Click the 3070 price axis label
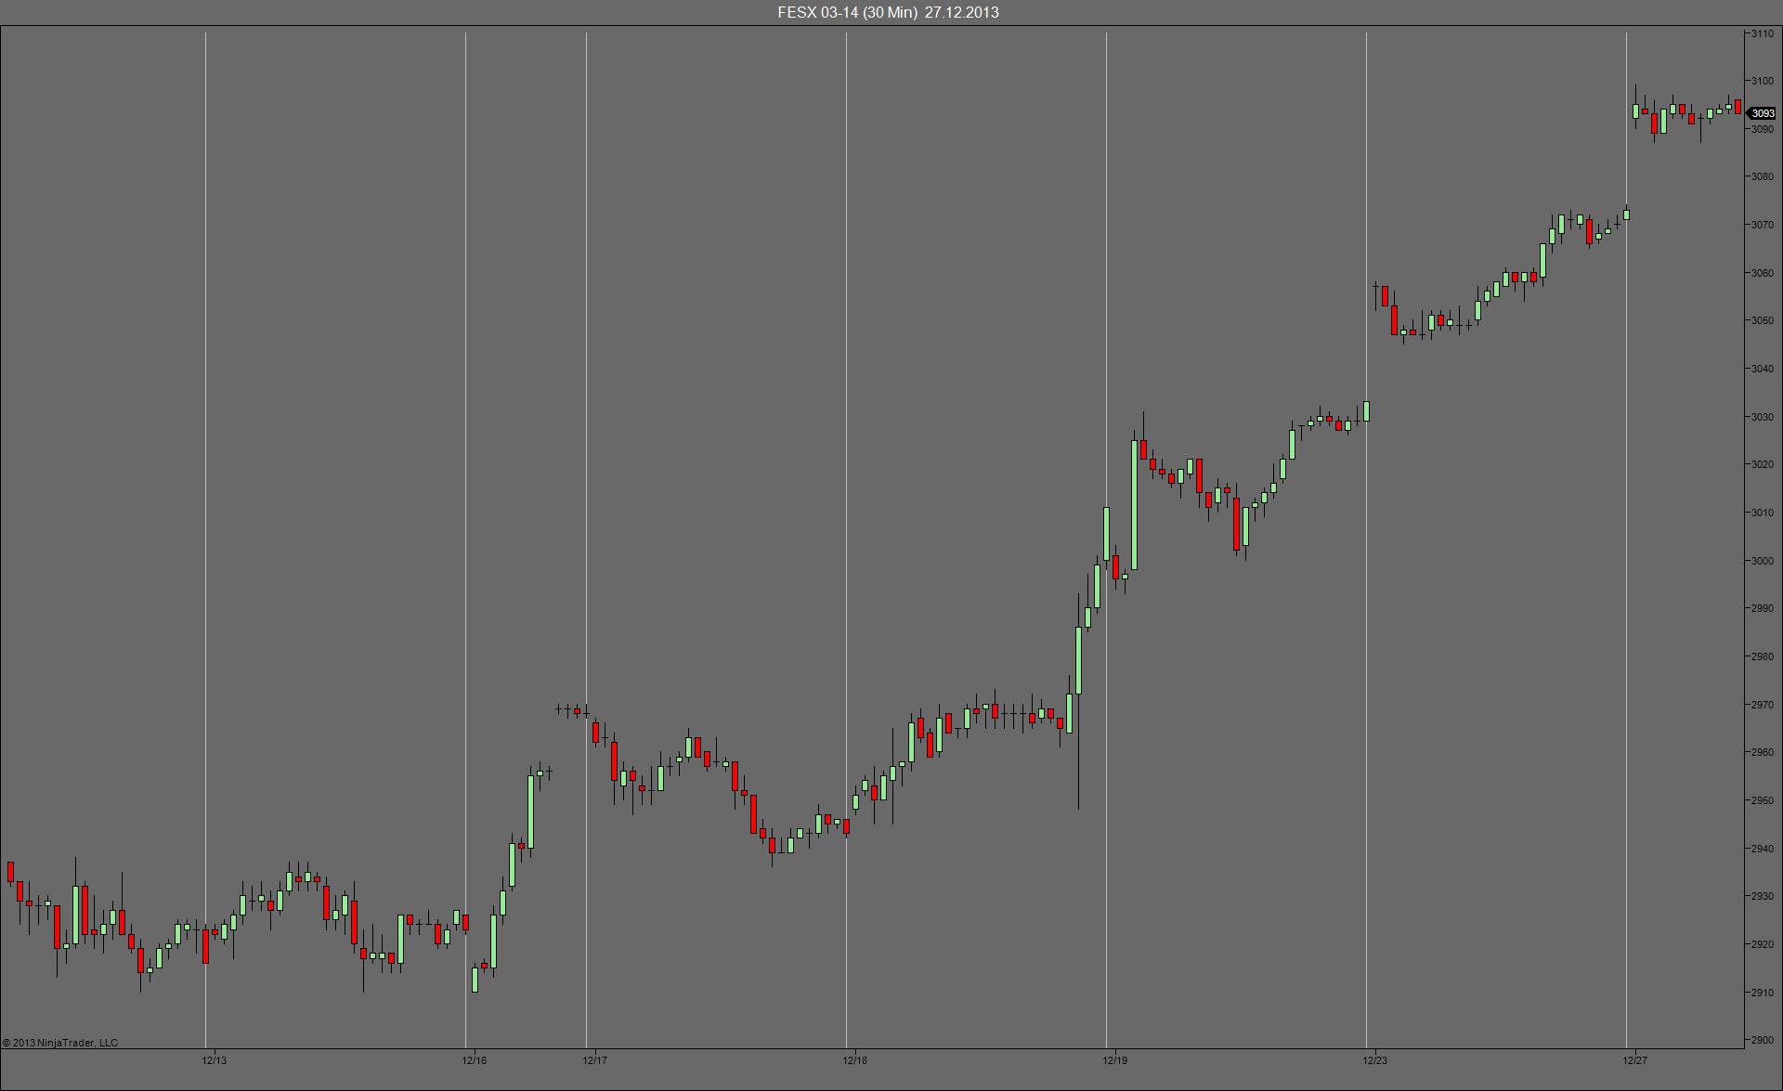The image size is (1783, 1091). point(1762,225)
